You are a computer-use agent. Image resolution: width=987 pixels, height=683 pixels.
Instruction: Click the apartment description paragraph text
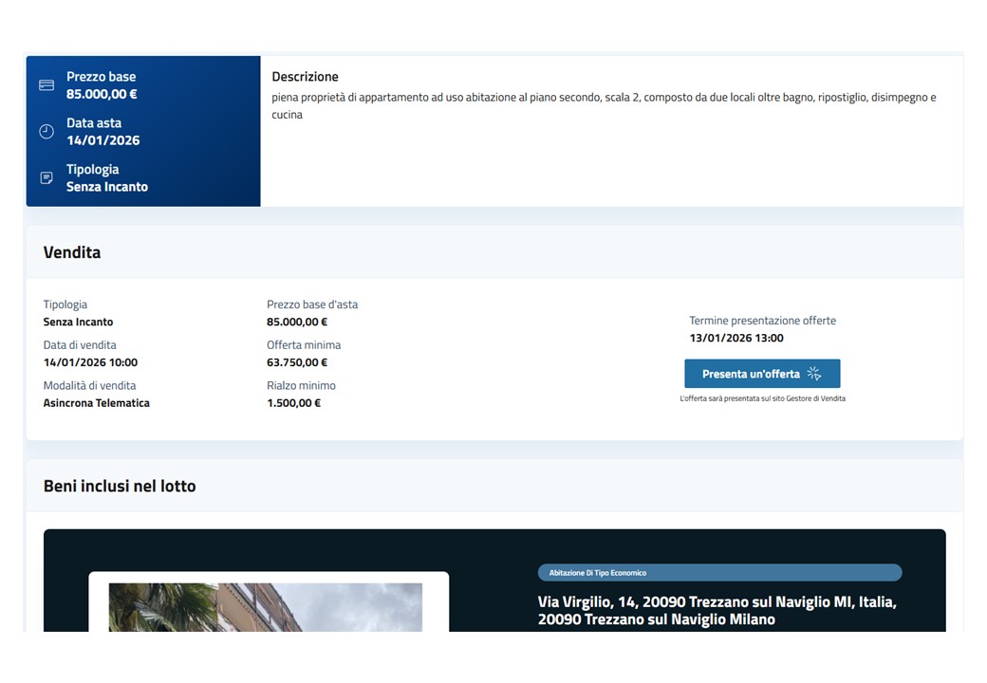pyautogui.click(x=604, y=105)
